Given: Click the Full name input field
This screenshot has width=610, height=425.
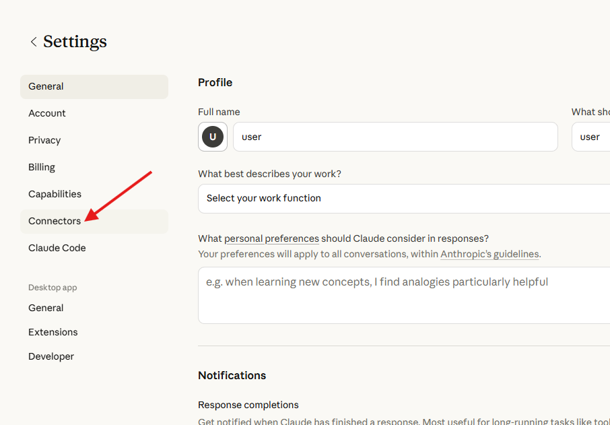Looking at the screenshot, I should click(395, 137).
